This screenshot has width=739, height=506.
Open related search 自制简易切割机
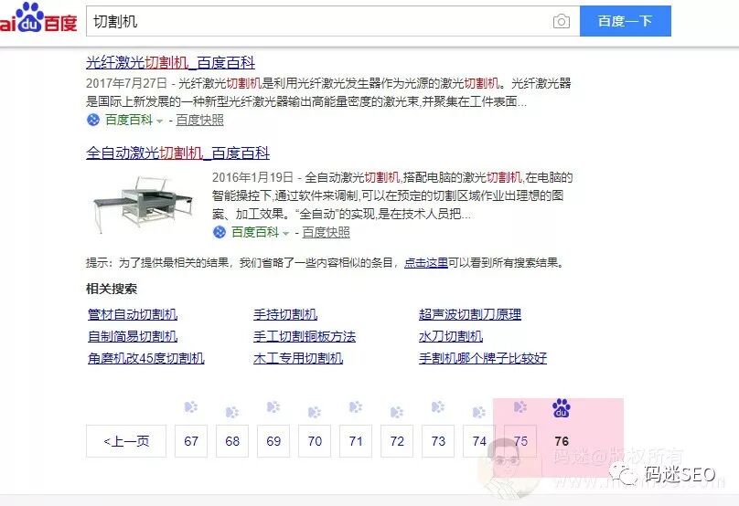point(133,336)
